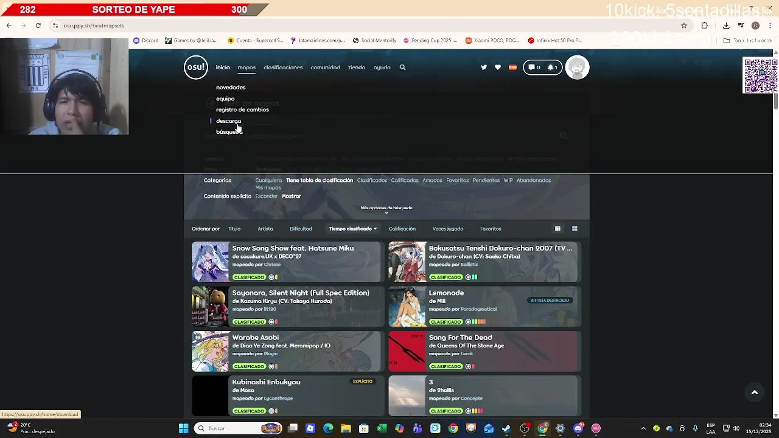Open Discord from the taskbar
Viewport: 779px width, 438px height.
coord(578,428)
